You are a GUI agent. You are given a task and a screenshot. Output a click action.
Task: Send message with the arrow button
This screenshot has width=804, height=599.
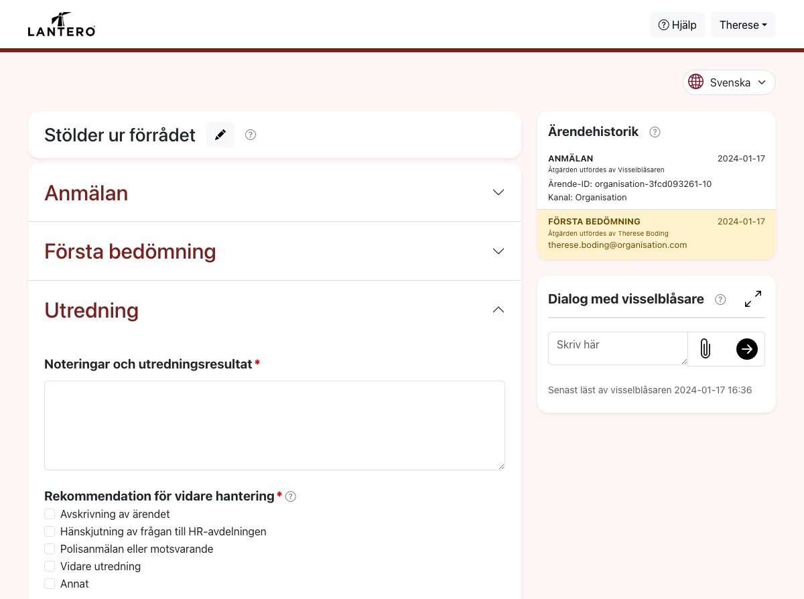click(746, 348)
